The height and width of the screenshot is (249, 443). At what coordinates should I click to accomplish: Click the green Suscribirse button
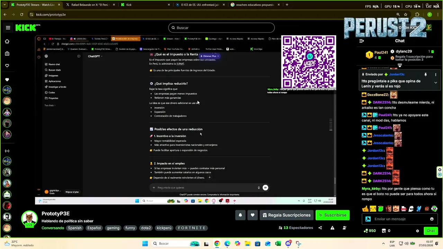click(333, 215)
